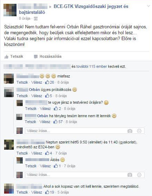Click the camera icon in the second reply box
Viewport: 152px width, 196px height.
tap(130, 175)
